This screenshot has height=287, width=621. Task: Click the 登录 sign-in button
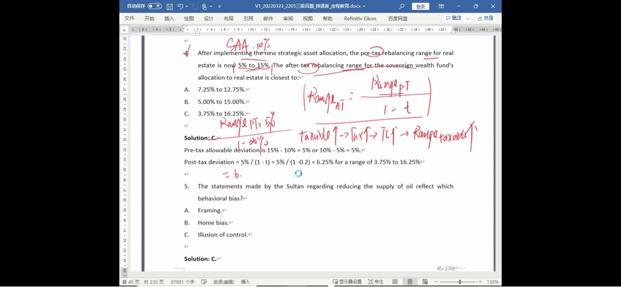click(420, 6)
